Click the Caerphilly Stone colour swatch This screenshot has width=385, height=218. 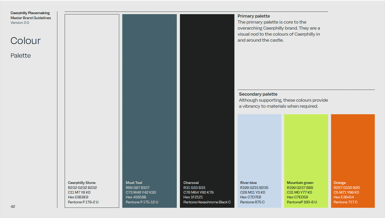[92, 111]
